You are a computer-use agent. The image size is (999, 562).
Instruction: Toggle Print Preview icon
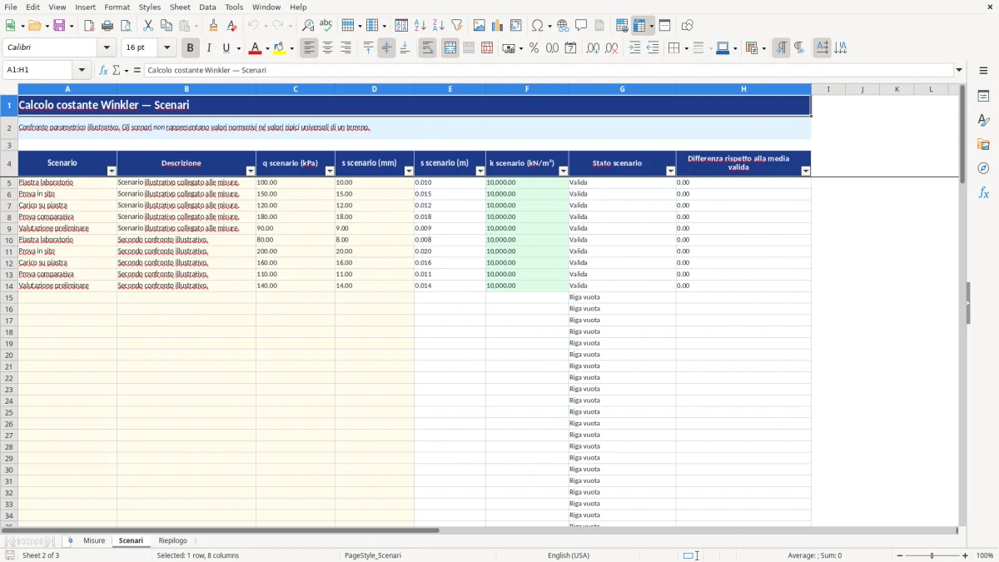pos(126,26)
